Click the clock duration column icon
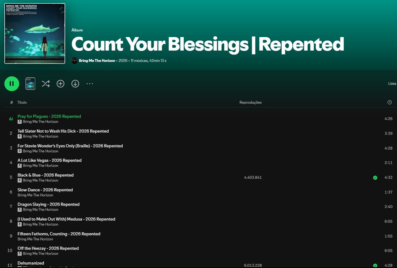This screenshot has height=268, width=397. tap(389, 102)
